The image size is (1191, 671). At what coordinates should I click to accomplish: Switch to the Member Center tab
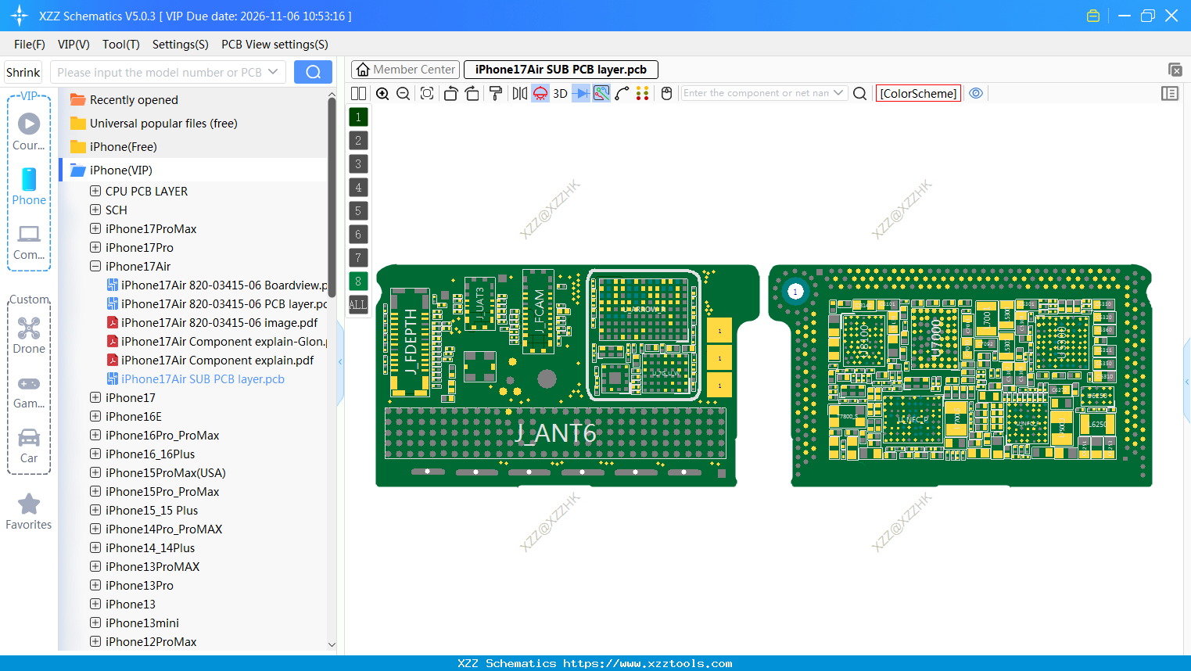[406, 70]
